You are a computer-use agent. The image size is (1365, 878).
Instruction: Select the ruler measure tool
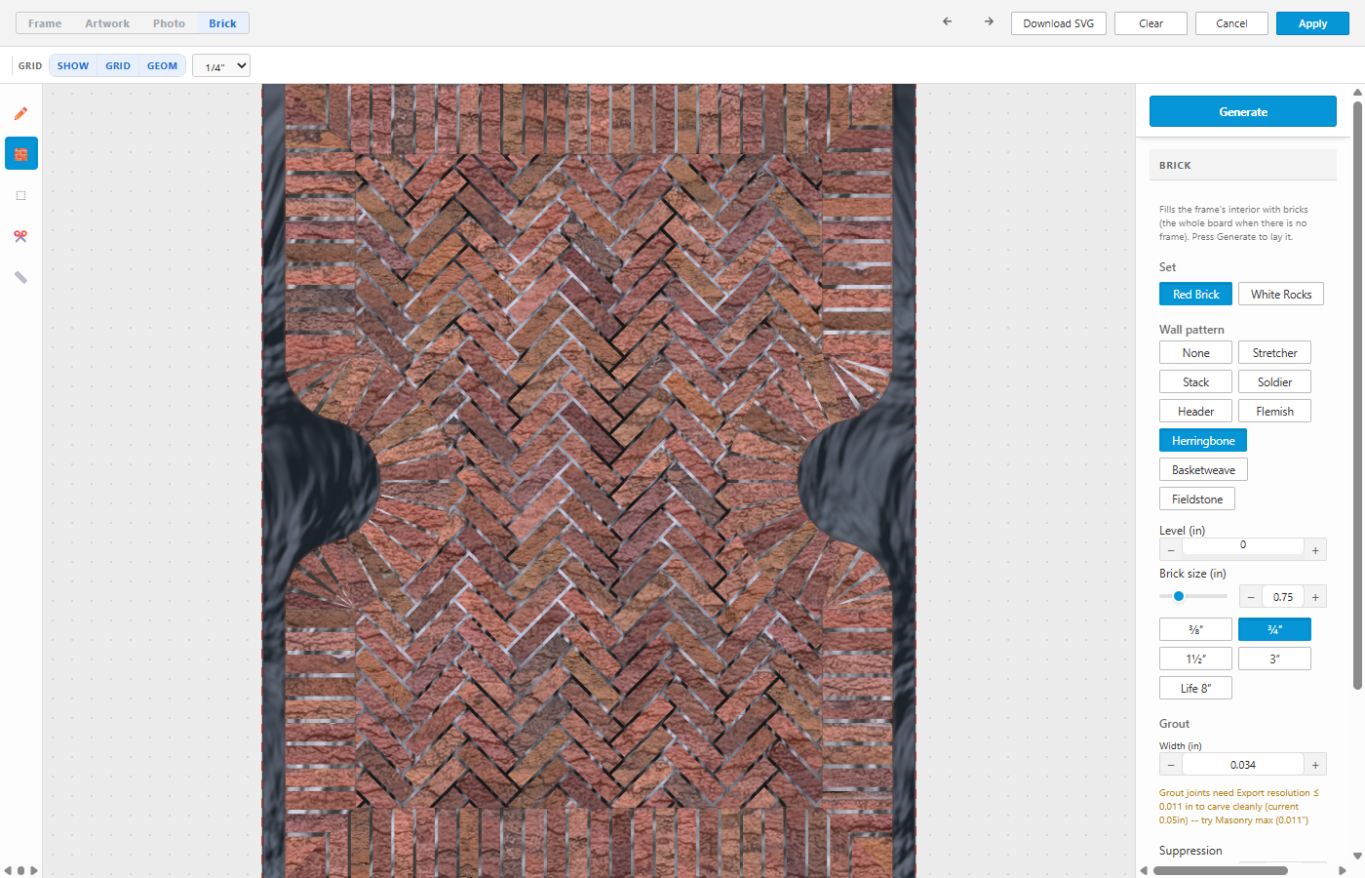(x=20, y=277)
